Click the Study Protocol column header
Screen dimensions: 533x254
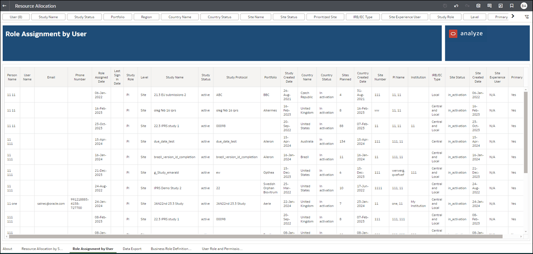(237, 77)
